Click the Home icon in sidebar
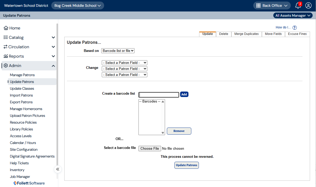This screenshot has width=316, height=187. click(x=7, y=28)
